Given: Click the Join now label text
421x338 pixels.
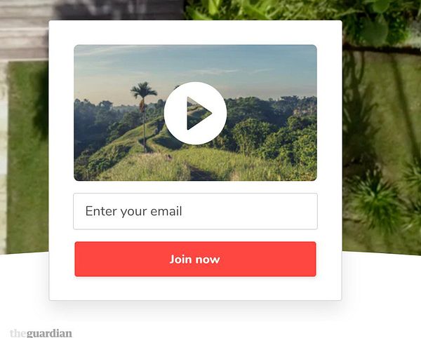Looking at the screenshot, I should [x=195, y=259].
